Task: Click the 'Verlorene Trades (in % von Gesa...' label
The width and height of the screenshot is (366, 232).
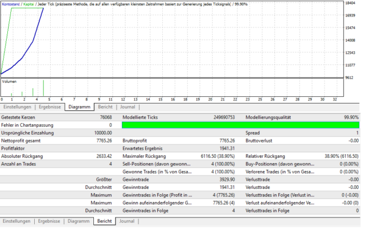Action: pos(280,172)
